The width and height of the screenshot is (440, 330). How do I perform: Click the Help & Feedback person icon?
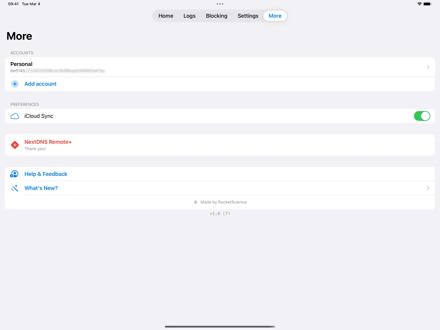pyautogui.click(x=14, y=174)
